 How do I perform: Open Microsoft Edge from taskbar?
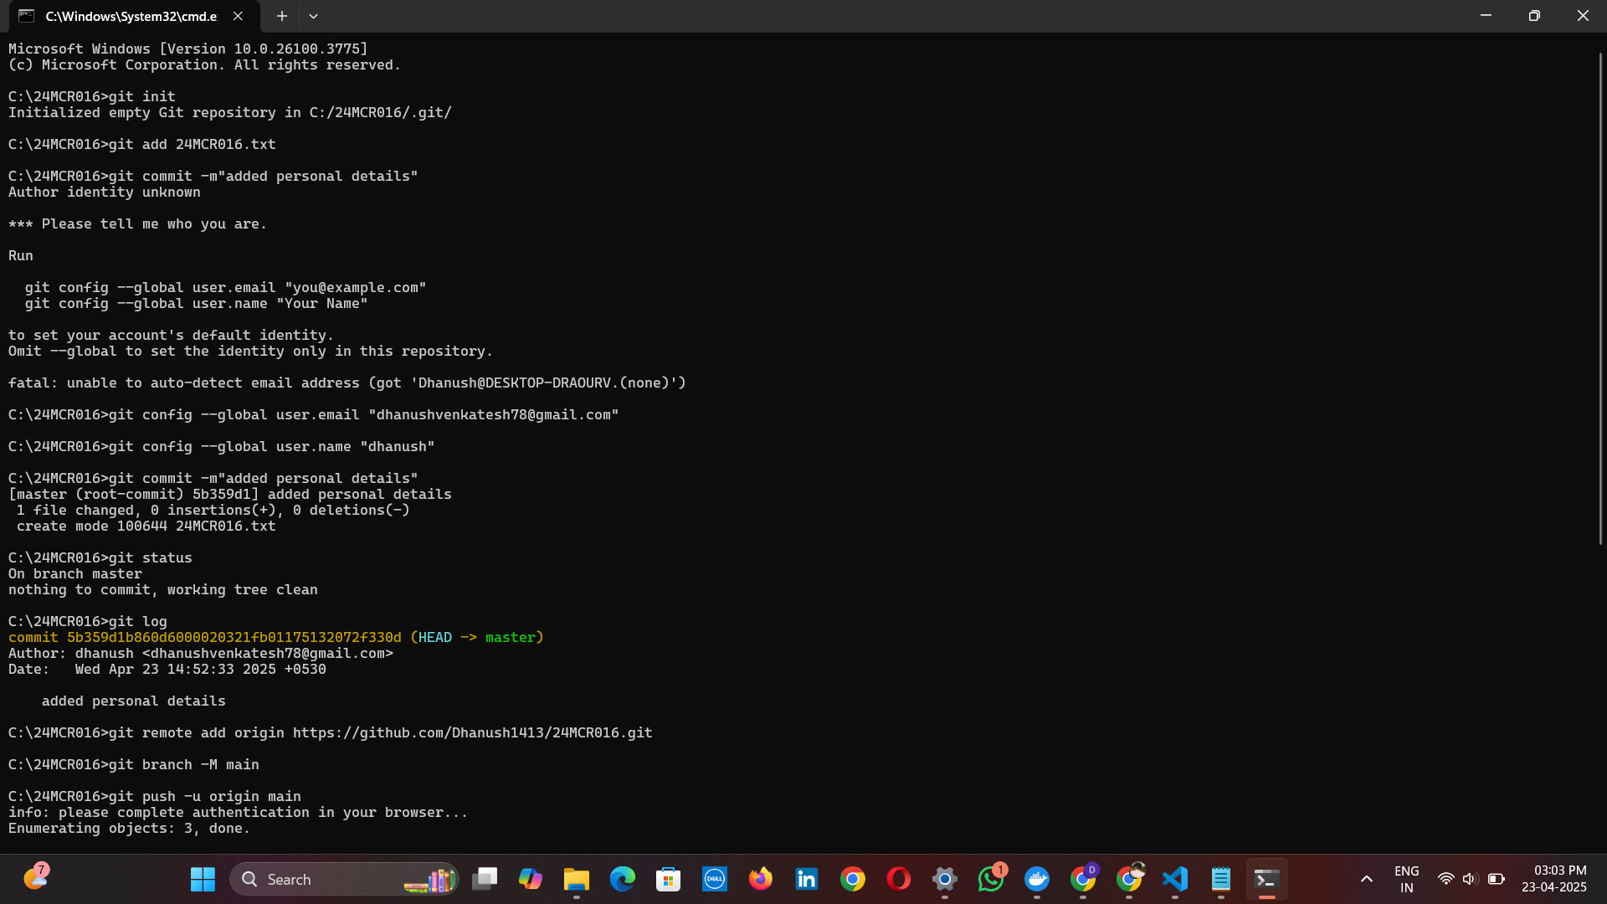623,879
